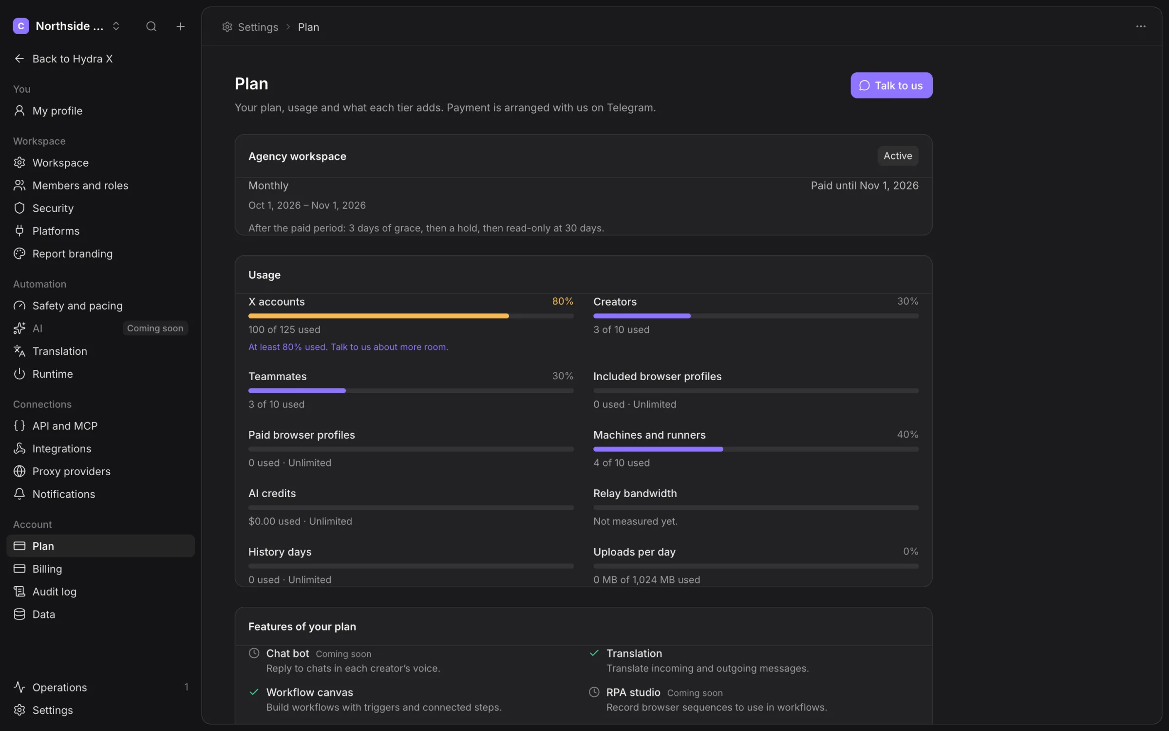
Task: Click the API and MCP braces icon
Action: pyautogui.click(x=19, y=426)
